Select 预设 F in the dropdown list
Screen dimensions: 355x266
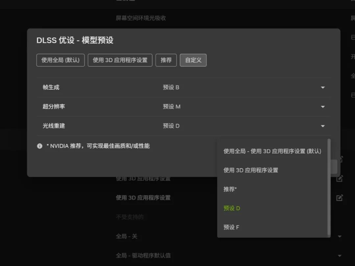272,227
